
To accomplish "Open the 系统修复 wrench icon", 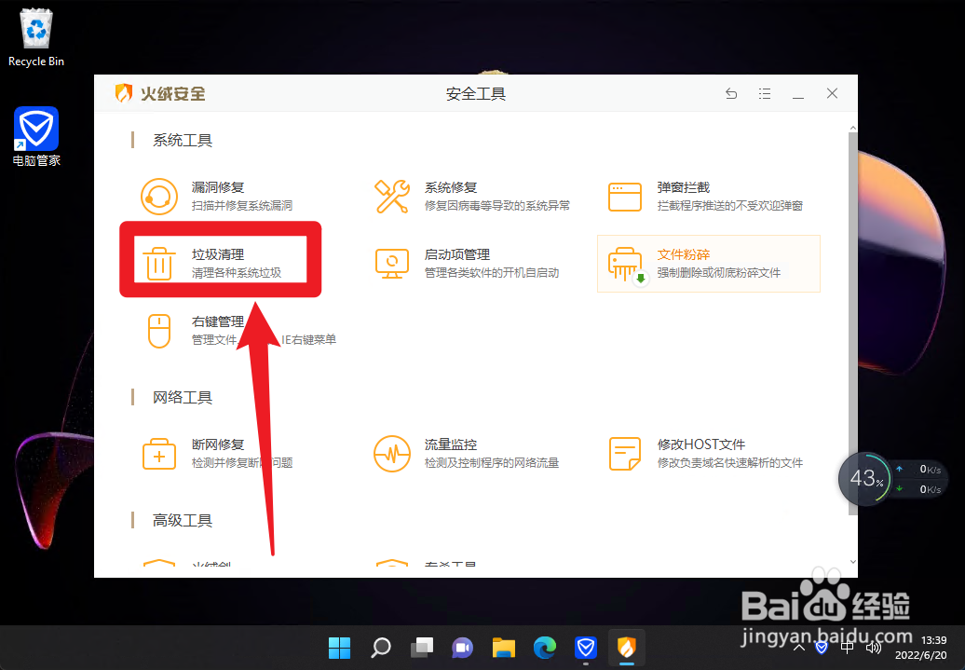I will click(392, 197).
